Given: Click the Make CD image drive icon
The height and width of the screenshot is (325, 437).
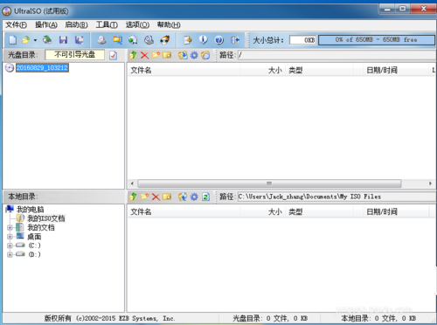Looking at the screenshot, I should click(x=101, y=39).
